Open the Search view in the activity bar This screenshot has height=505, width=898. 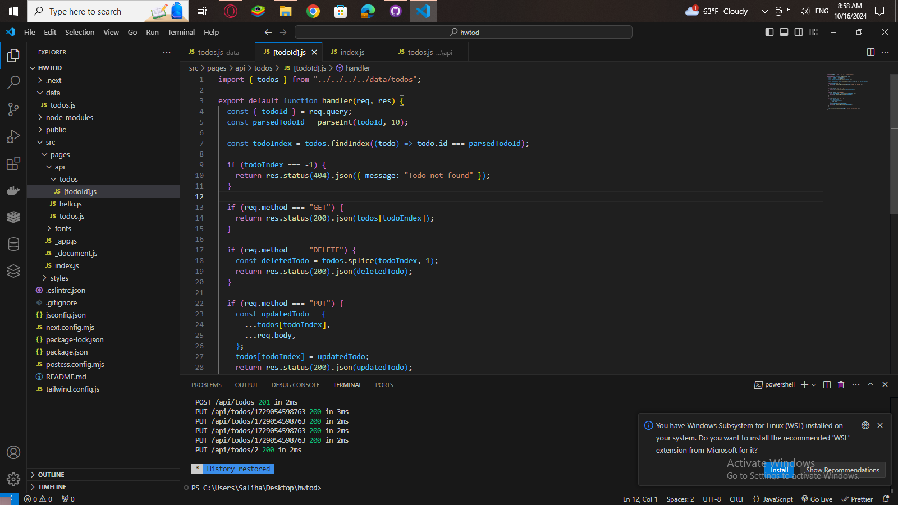point(13,82)
